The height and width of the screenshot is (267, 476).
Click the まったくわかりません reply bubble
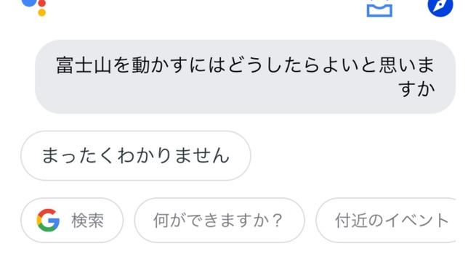point(136,156)
